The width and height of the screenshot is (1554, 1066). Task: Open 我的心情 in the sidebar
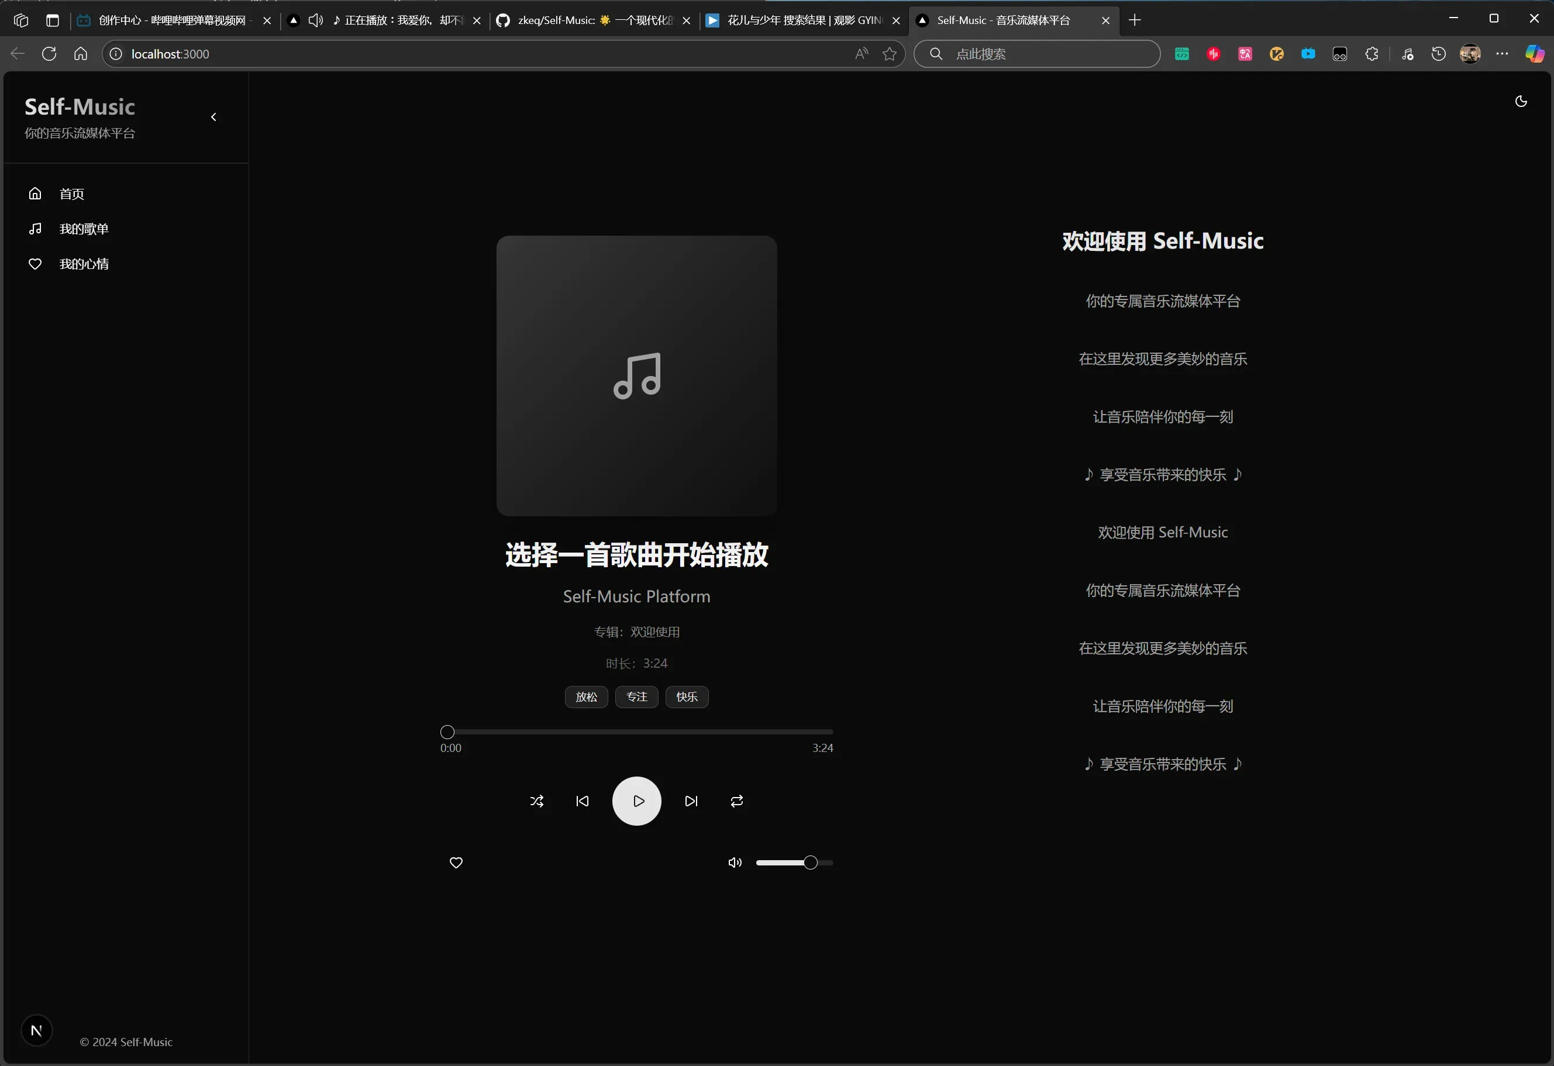tap(84, 264)
